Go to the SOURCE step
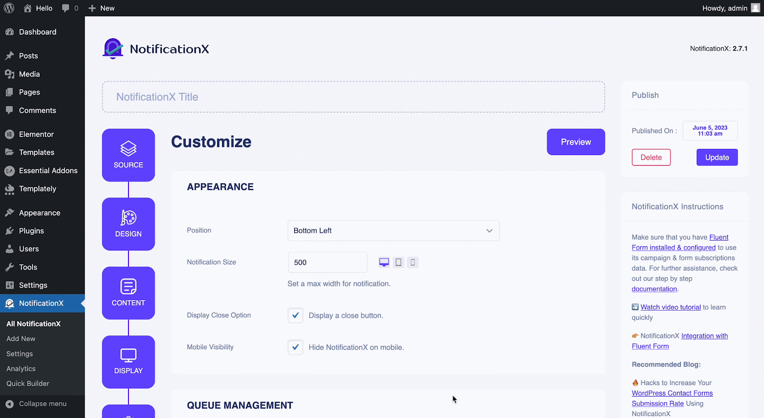 (128, 155)
